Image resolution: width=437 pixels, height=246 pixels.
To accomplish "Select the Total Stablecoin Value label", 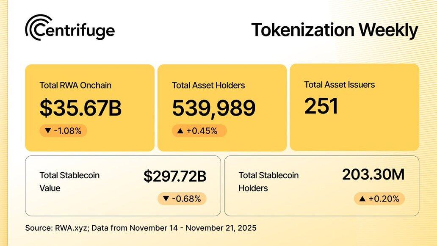I will click(69, 181).
